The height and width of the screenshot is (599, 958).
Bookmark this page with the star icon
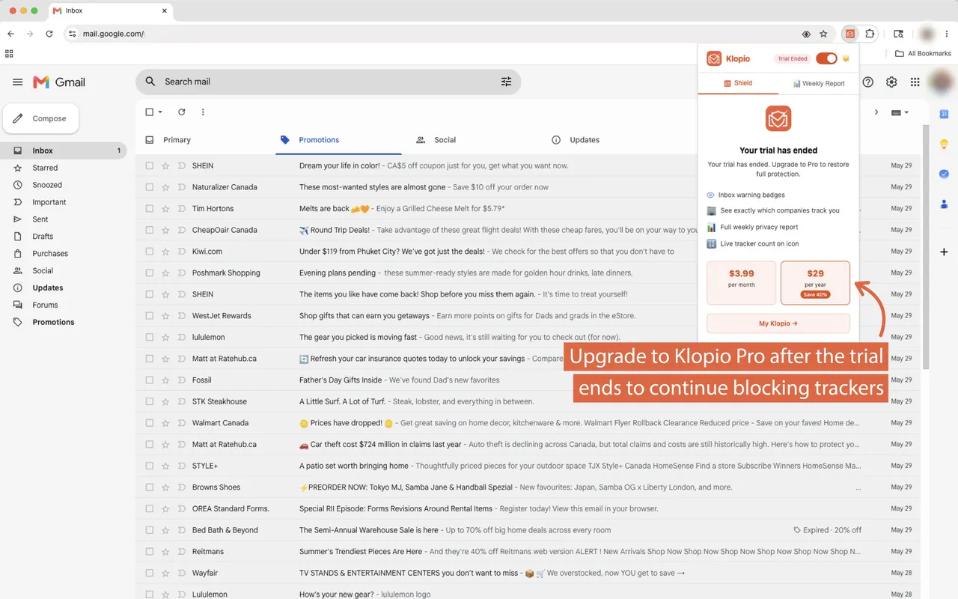pos(823,34)
